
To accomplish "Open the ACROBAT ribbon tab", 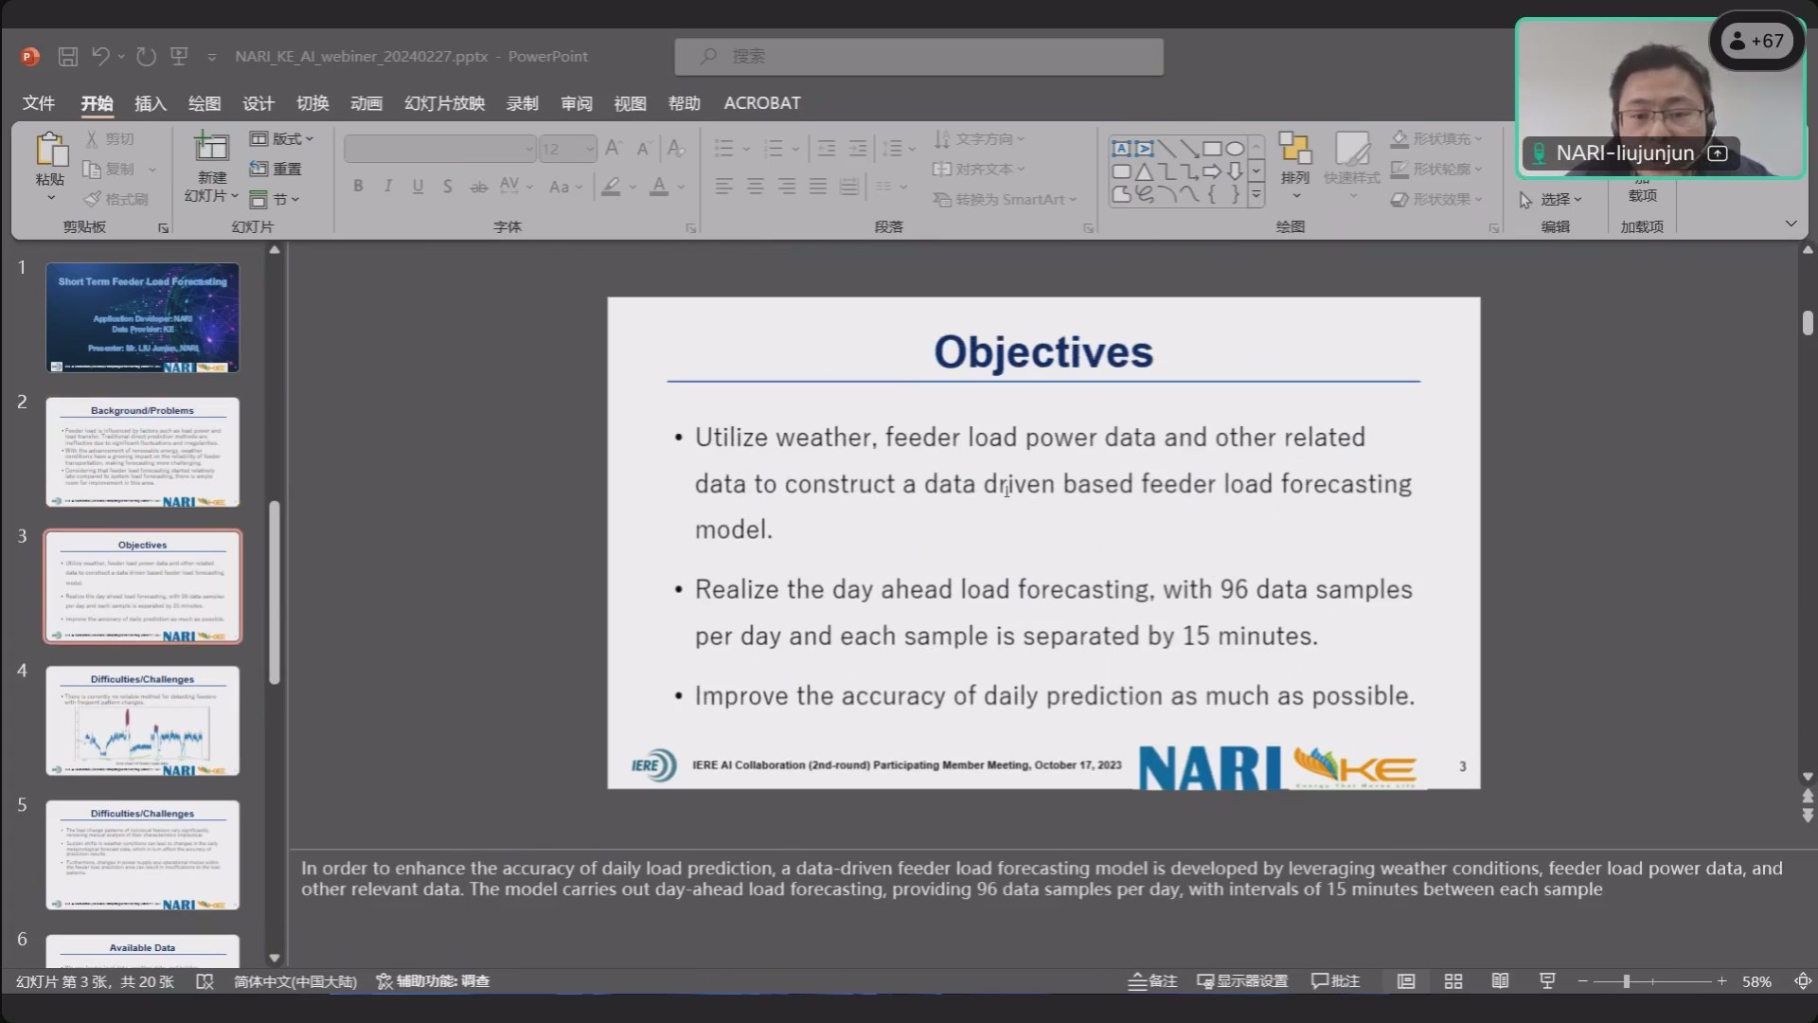I will pyautogui.click(x=762, y=103).
